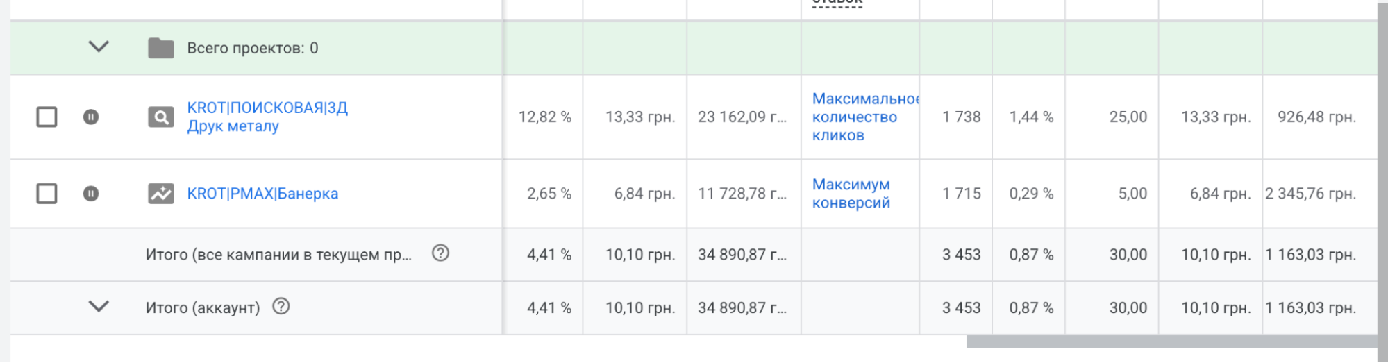Click the Всего проектов: 0 label

(x=252, y=48)
